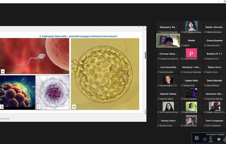Select the Volodymyr Fedo... participant tile
This screenshot has height=144, width=226.
191,67
